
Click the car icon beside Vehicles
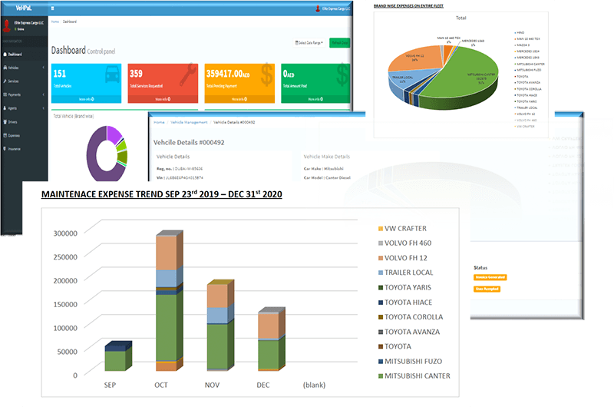[5, 68]
